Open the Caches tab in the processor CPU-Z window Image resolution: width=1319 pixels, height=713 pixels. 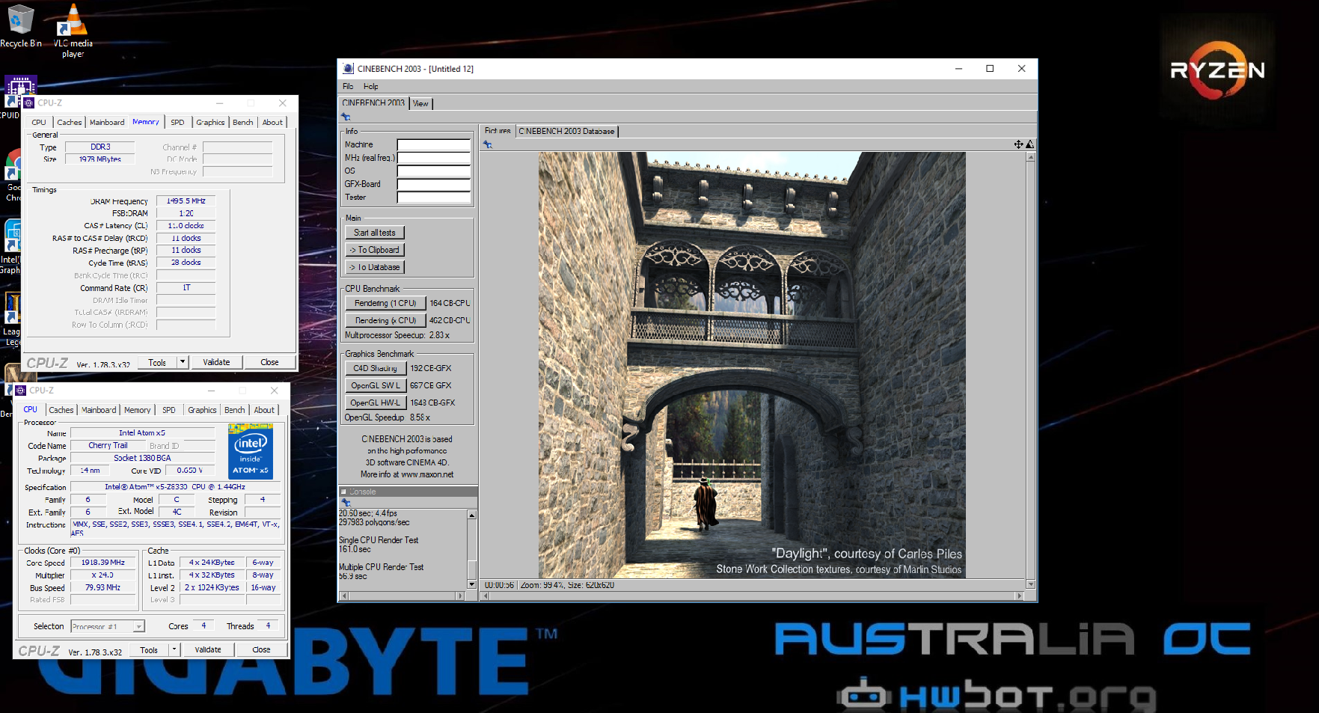click(61, 410)
